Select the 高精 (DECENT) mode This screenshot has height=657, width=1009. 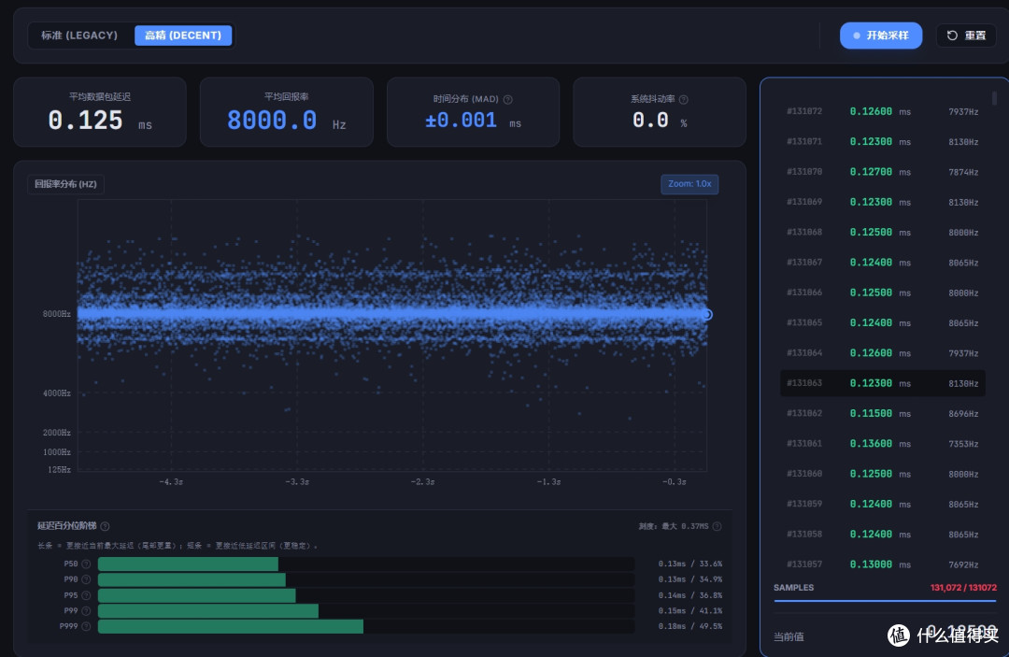pos(183,36)
